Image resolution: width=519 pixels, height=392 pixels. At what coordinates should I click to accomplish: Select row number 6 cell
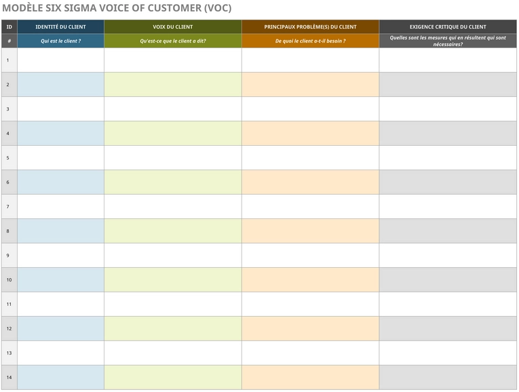tap(9, 182)
